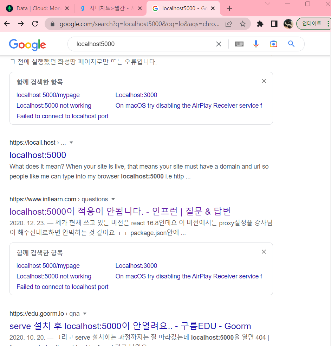Clear the search box text
The height and width of the screenshot is (346, 331).
click(219, 44)
